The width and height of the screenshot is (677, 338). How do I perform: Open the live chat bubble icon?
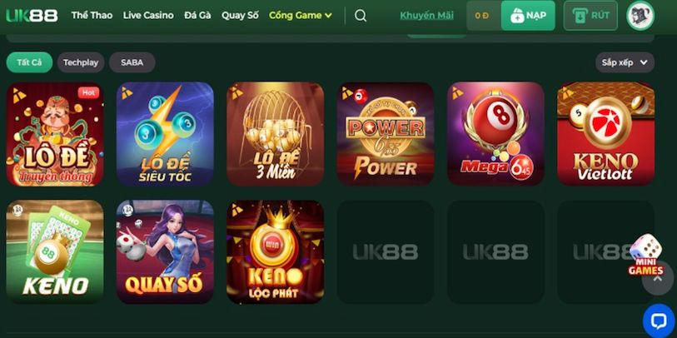(660, 321)
